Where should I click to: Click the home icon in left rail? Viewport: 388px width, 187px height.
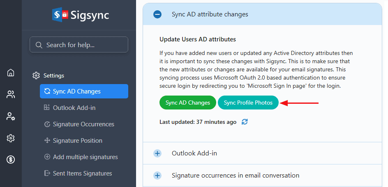pos(11,73)
